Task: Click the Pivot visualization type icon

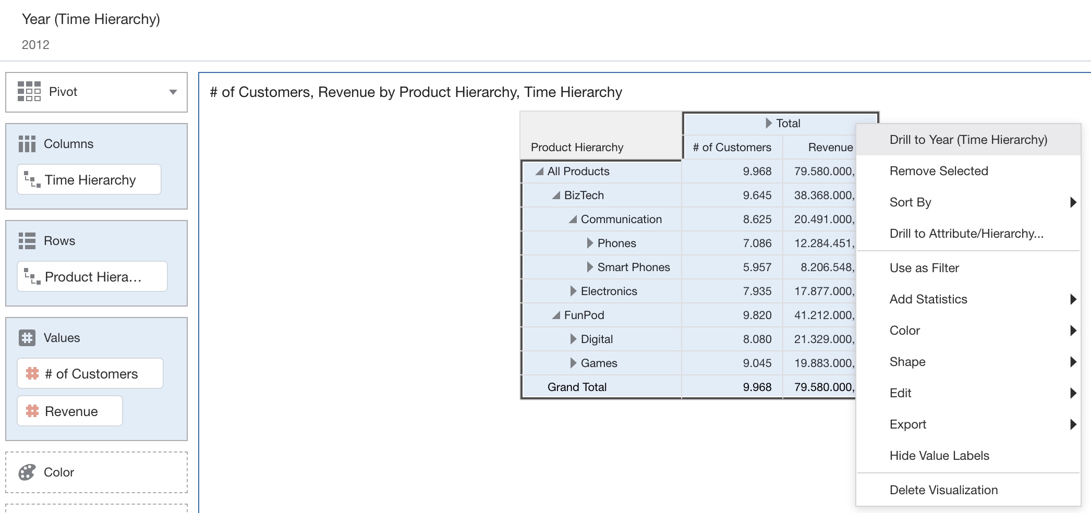Action: 29,92
